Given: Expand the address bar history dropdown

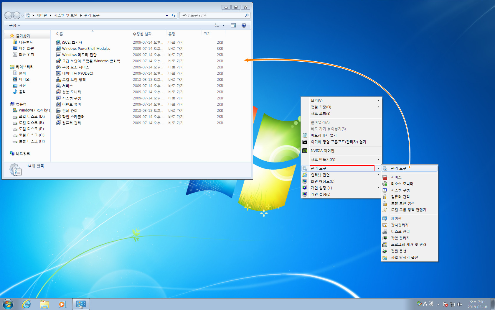Looking at the screenshot, I should point(167,15).
